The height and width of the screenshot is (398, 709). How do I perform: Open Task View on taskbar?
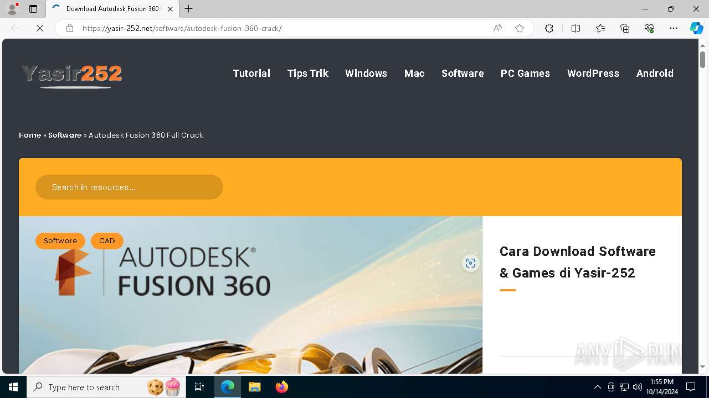point(199,387)
